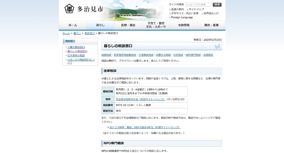Open Foreign Language link

point(182,17)
